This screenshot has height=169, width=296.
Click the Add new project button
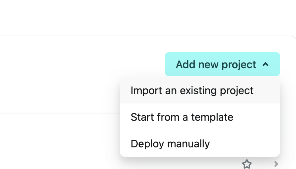222,64
